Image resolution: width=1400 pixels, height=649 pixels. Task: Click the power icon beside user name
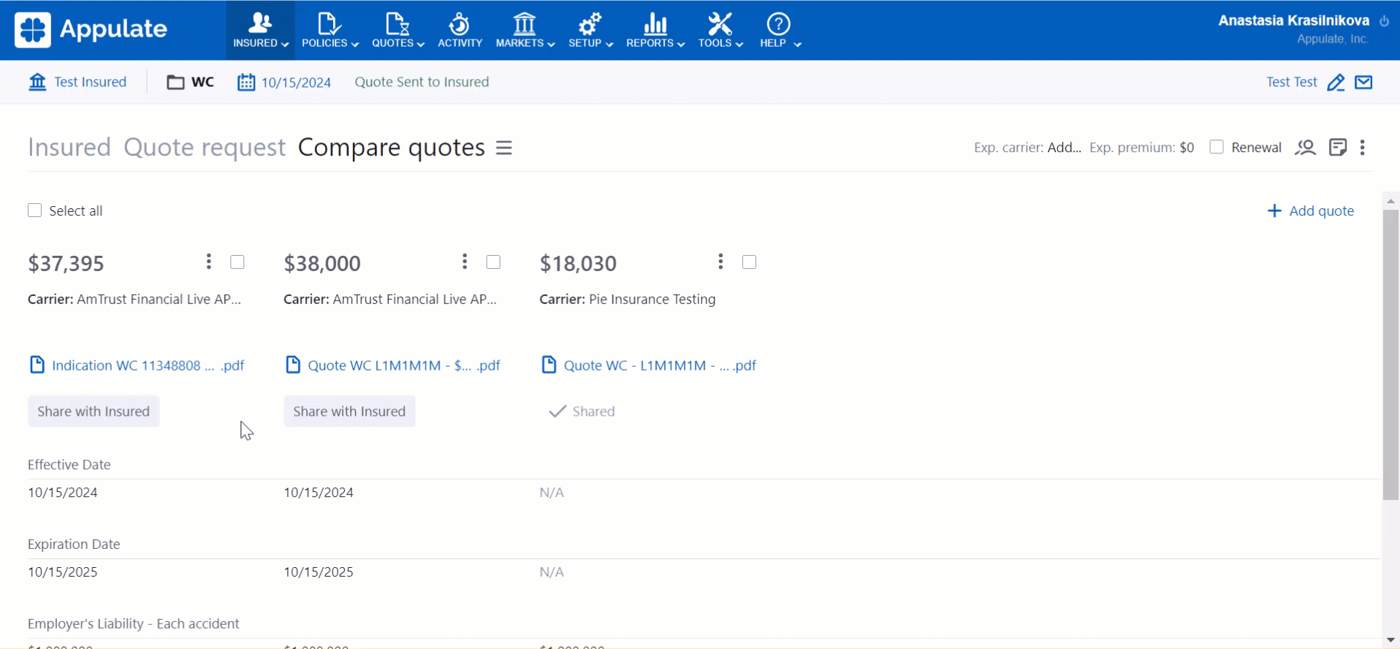coord(1384,21)
